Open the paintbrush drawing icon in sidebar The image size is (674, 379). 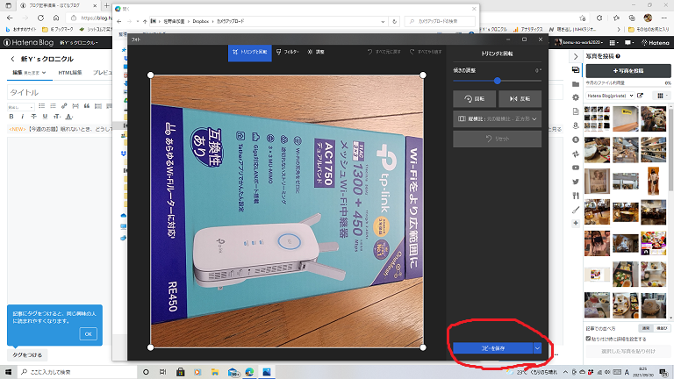coord(576,210)
